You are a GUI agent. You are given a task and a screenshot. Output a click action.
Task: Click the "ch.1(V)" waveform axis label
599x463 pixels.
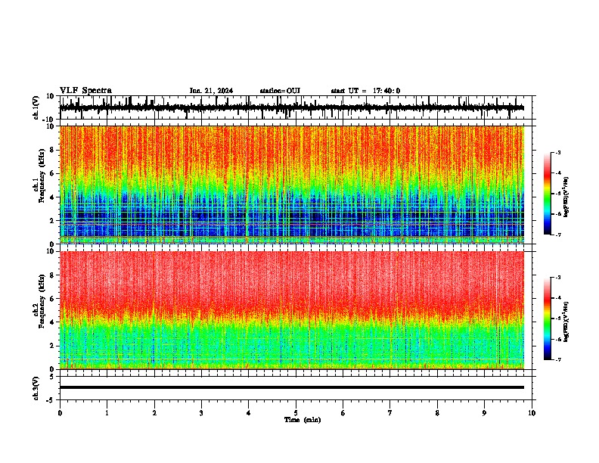tap(36, 107)
